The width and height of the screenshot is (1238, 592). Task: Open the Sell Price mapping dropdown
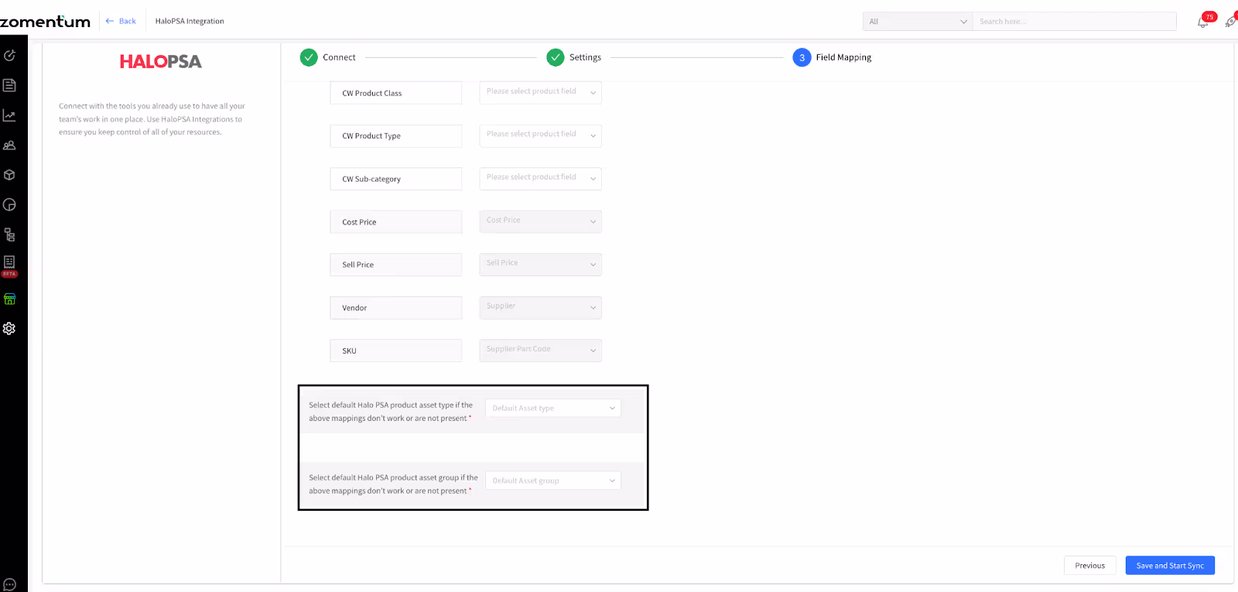pos(540,264)
